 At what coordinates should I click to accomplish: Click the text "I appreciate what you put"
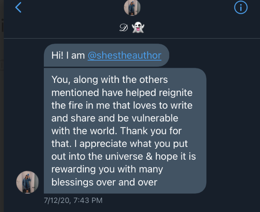pos(134,144)
